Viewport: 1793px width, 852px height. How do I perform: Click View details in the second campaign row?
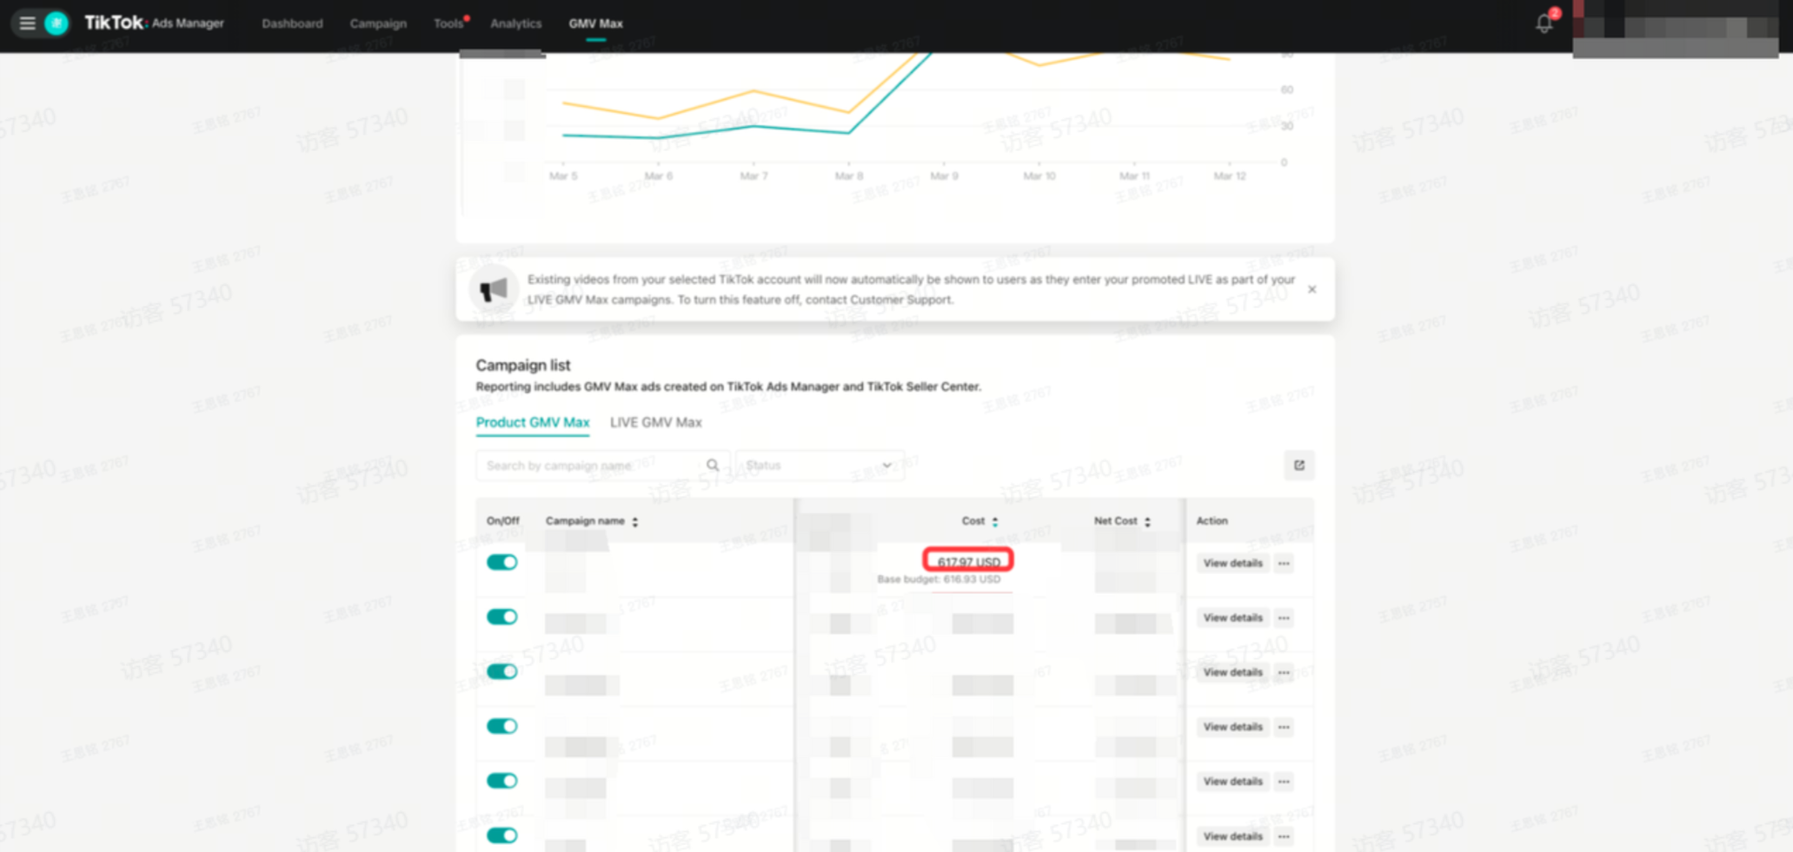click(1232, 618)
